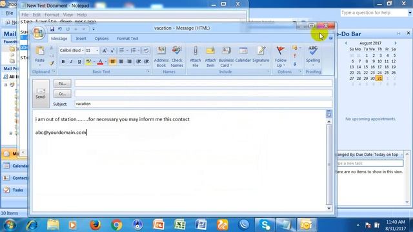The width and height of the screenshot is (413, 232).
Task: Switch to the Message ribbon tab
Action: (x=59, y=39)
